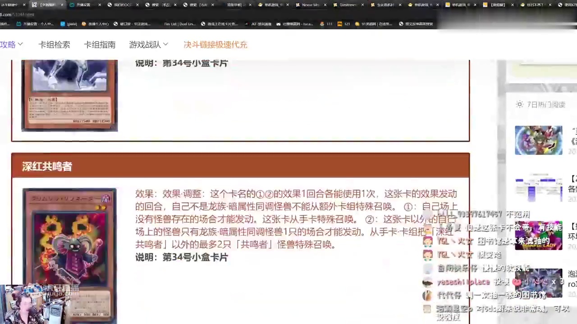The image size is (577, 324).
Task: Click 说明：第34号小盒卡片 under 深红共鸣者 effect
Action: pos(182,257)
